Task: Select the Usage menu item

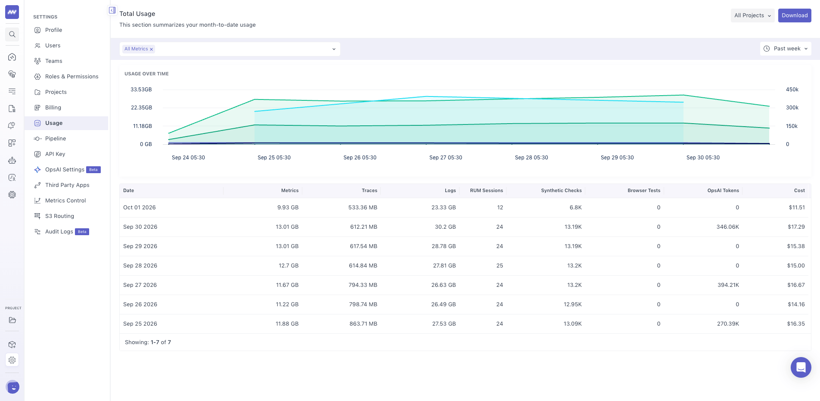Action: (66, 123)
